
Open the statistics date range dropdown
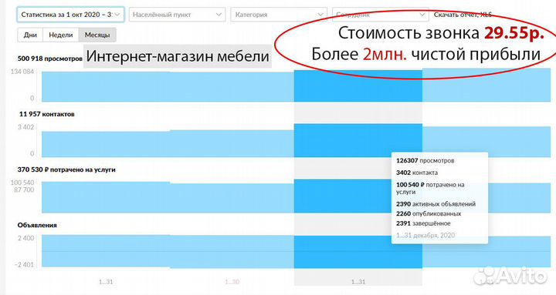(x=70, y=15)
